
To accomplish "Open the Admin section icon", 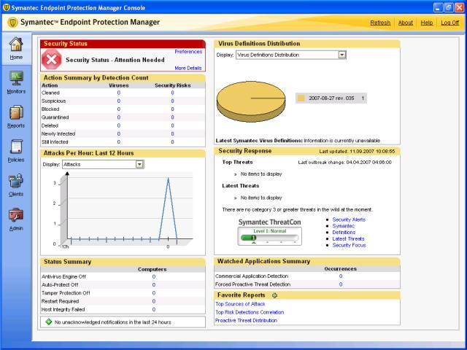I will 16,215.
